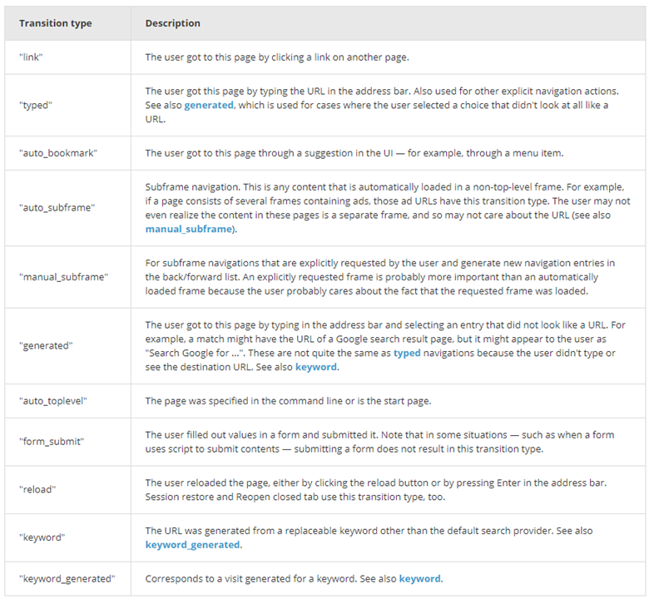Click the "manual_subframe" type cell

pyautogui.click(x=68, y=277)
